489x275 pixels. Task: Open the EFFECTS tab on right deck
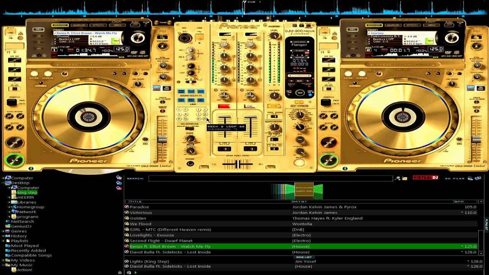(x=412, y=25)
